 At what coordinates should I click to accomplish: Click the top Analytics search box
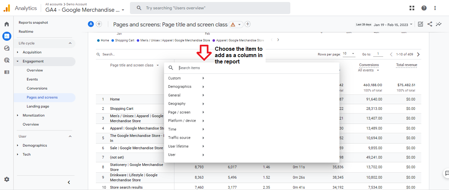click(210, 8)
